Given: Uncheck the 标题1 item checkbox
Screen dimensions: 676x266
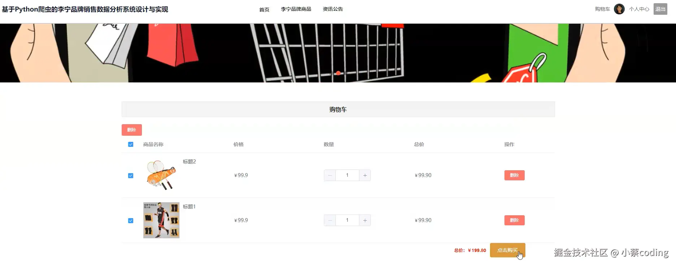Looking at the screenshot, I should tap(131, 221).
